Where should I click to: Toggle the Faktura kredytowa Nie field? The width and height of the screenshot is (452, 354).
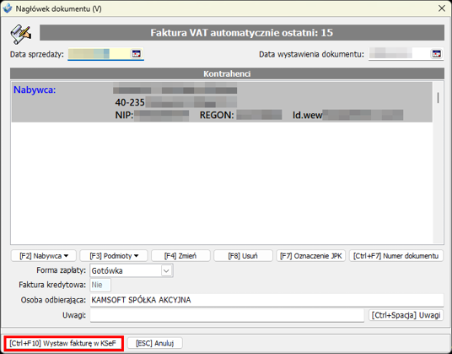pos(100,285)
